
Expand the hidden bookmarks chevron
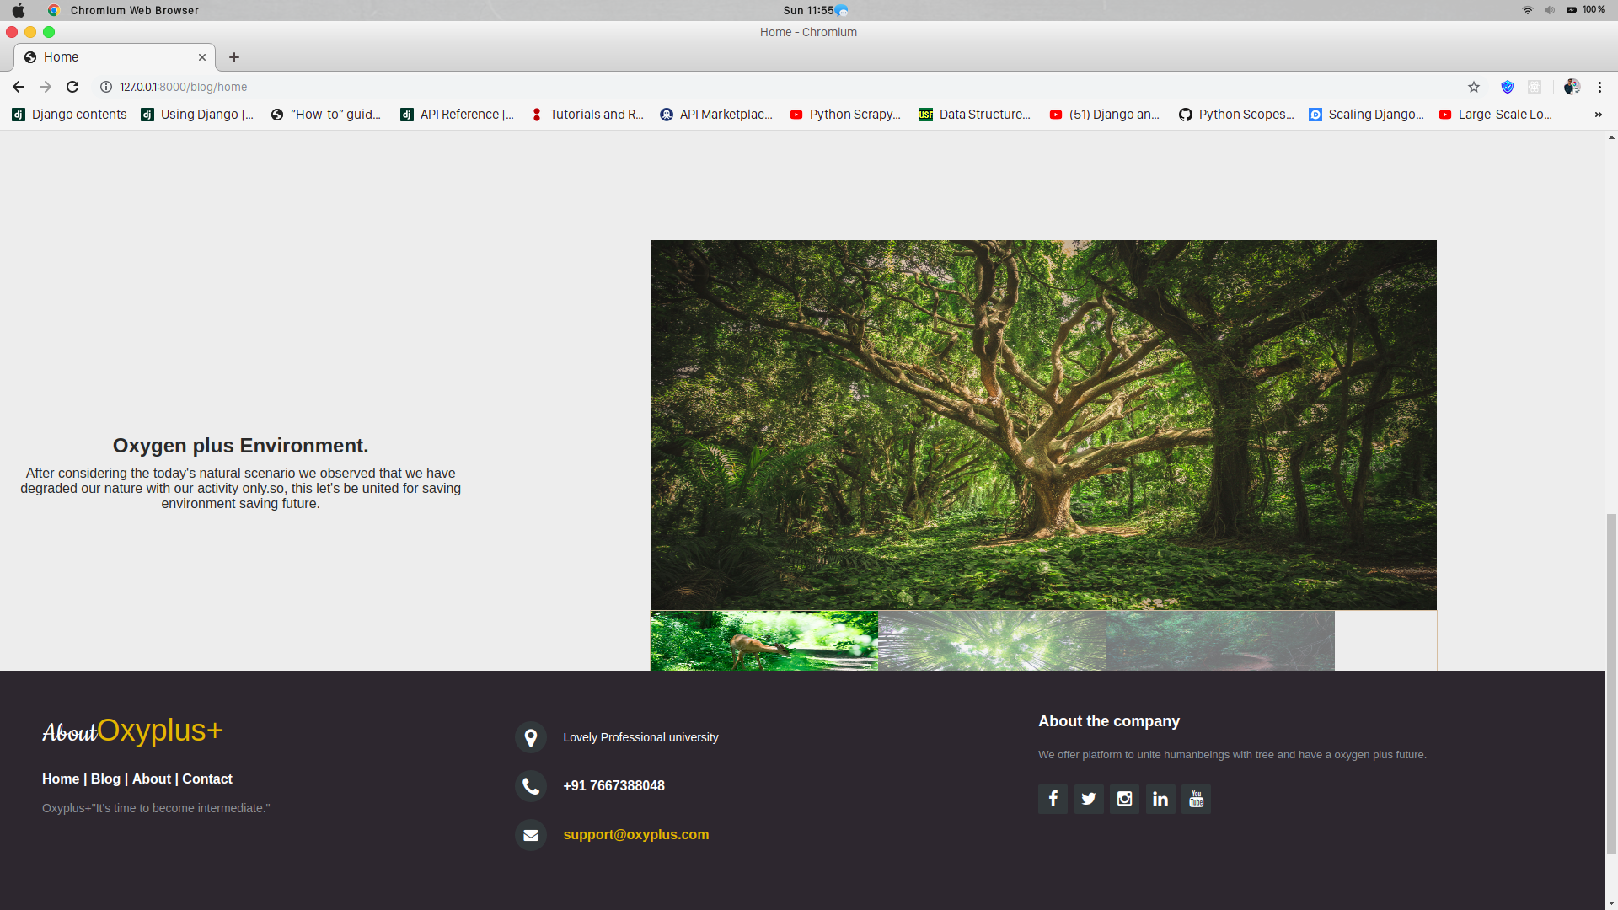pos(1598,115)
